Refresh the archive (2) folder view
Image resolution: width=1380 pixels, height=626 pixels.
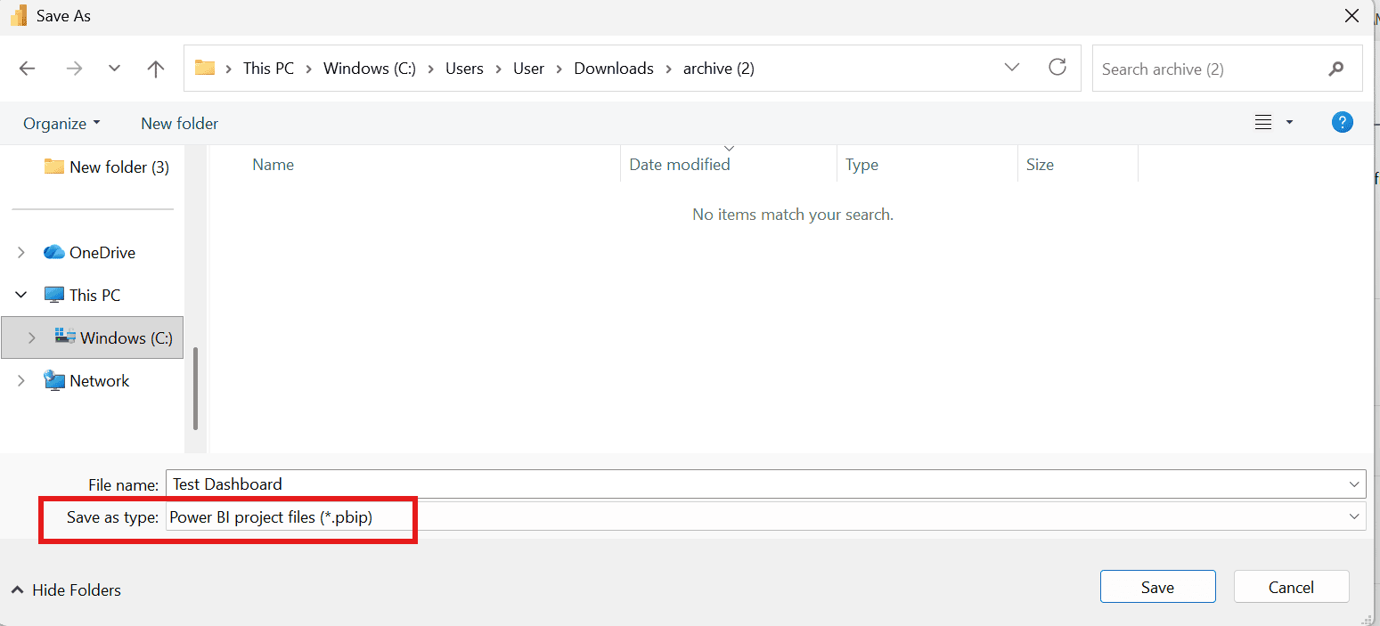pos(1057,68)
